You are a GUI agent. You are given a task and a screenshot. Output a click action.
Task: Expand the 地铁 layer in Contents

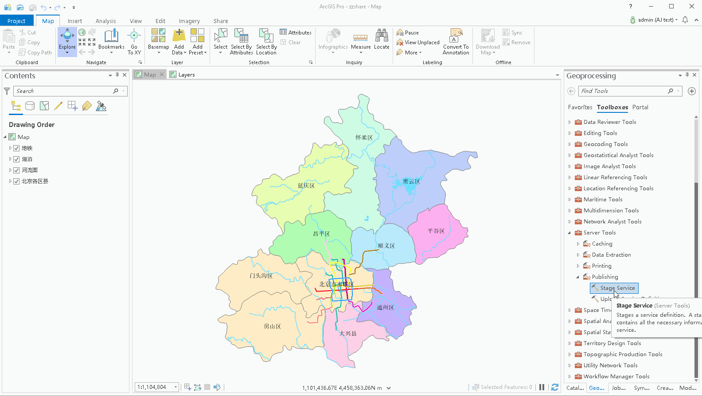10,148
